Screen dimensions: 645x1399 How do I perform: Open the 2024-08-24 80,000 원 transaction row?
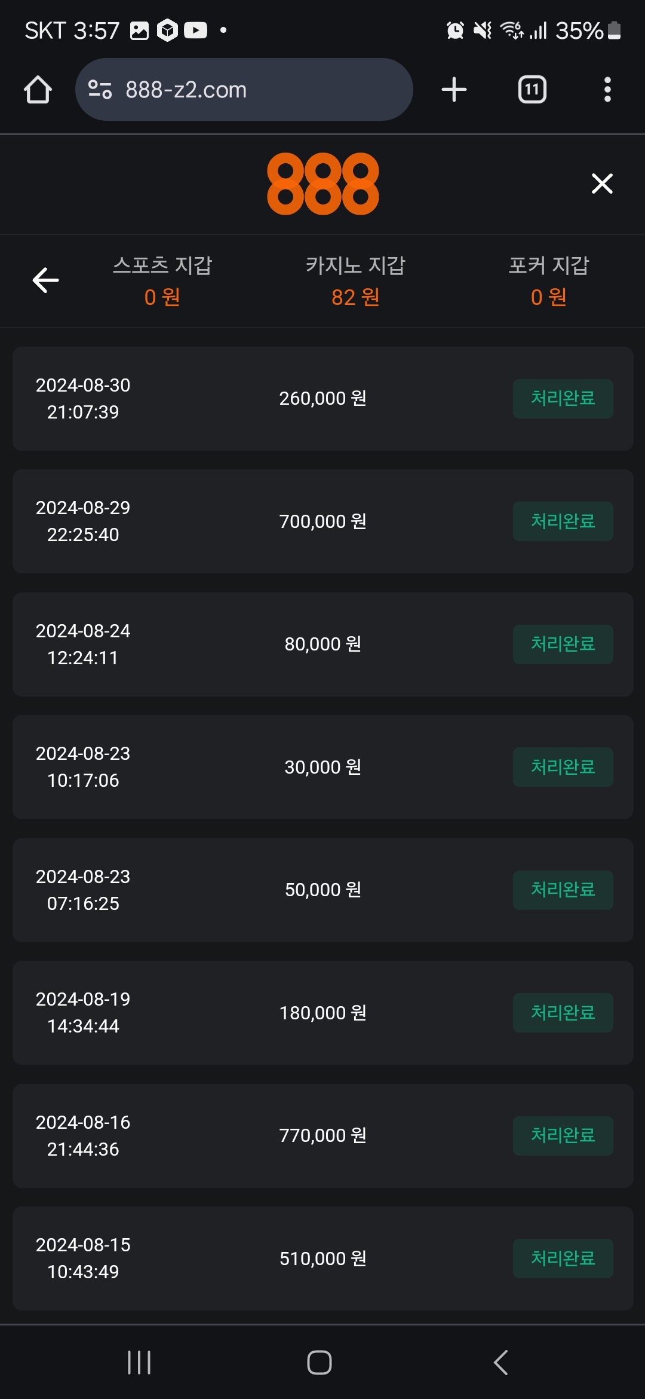click(322, 644)
